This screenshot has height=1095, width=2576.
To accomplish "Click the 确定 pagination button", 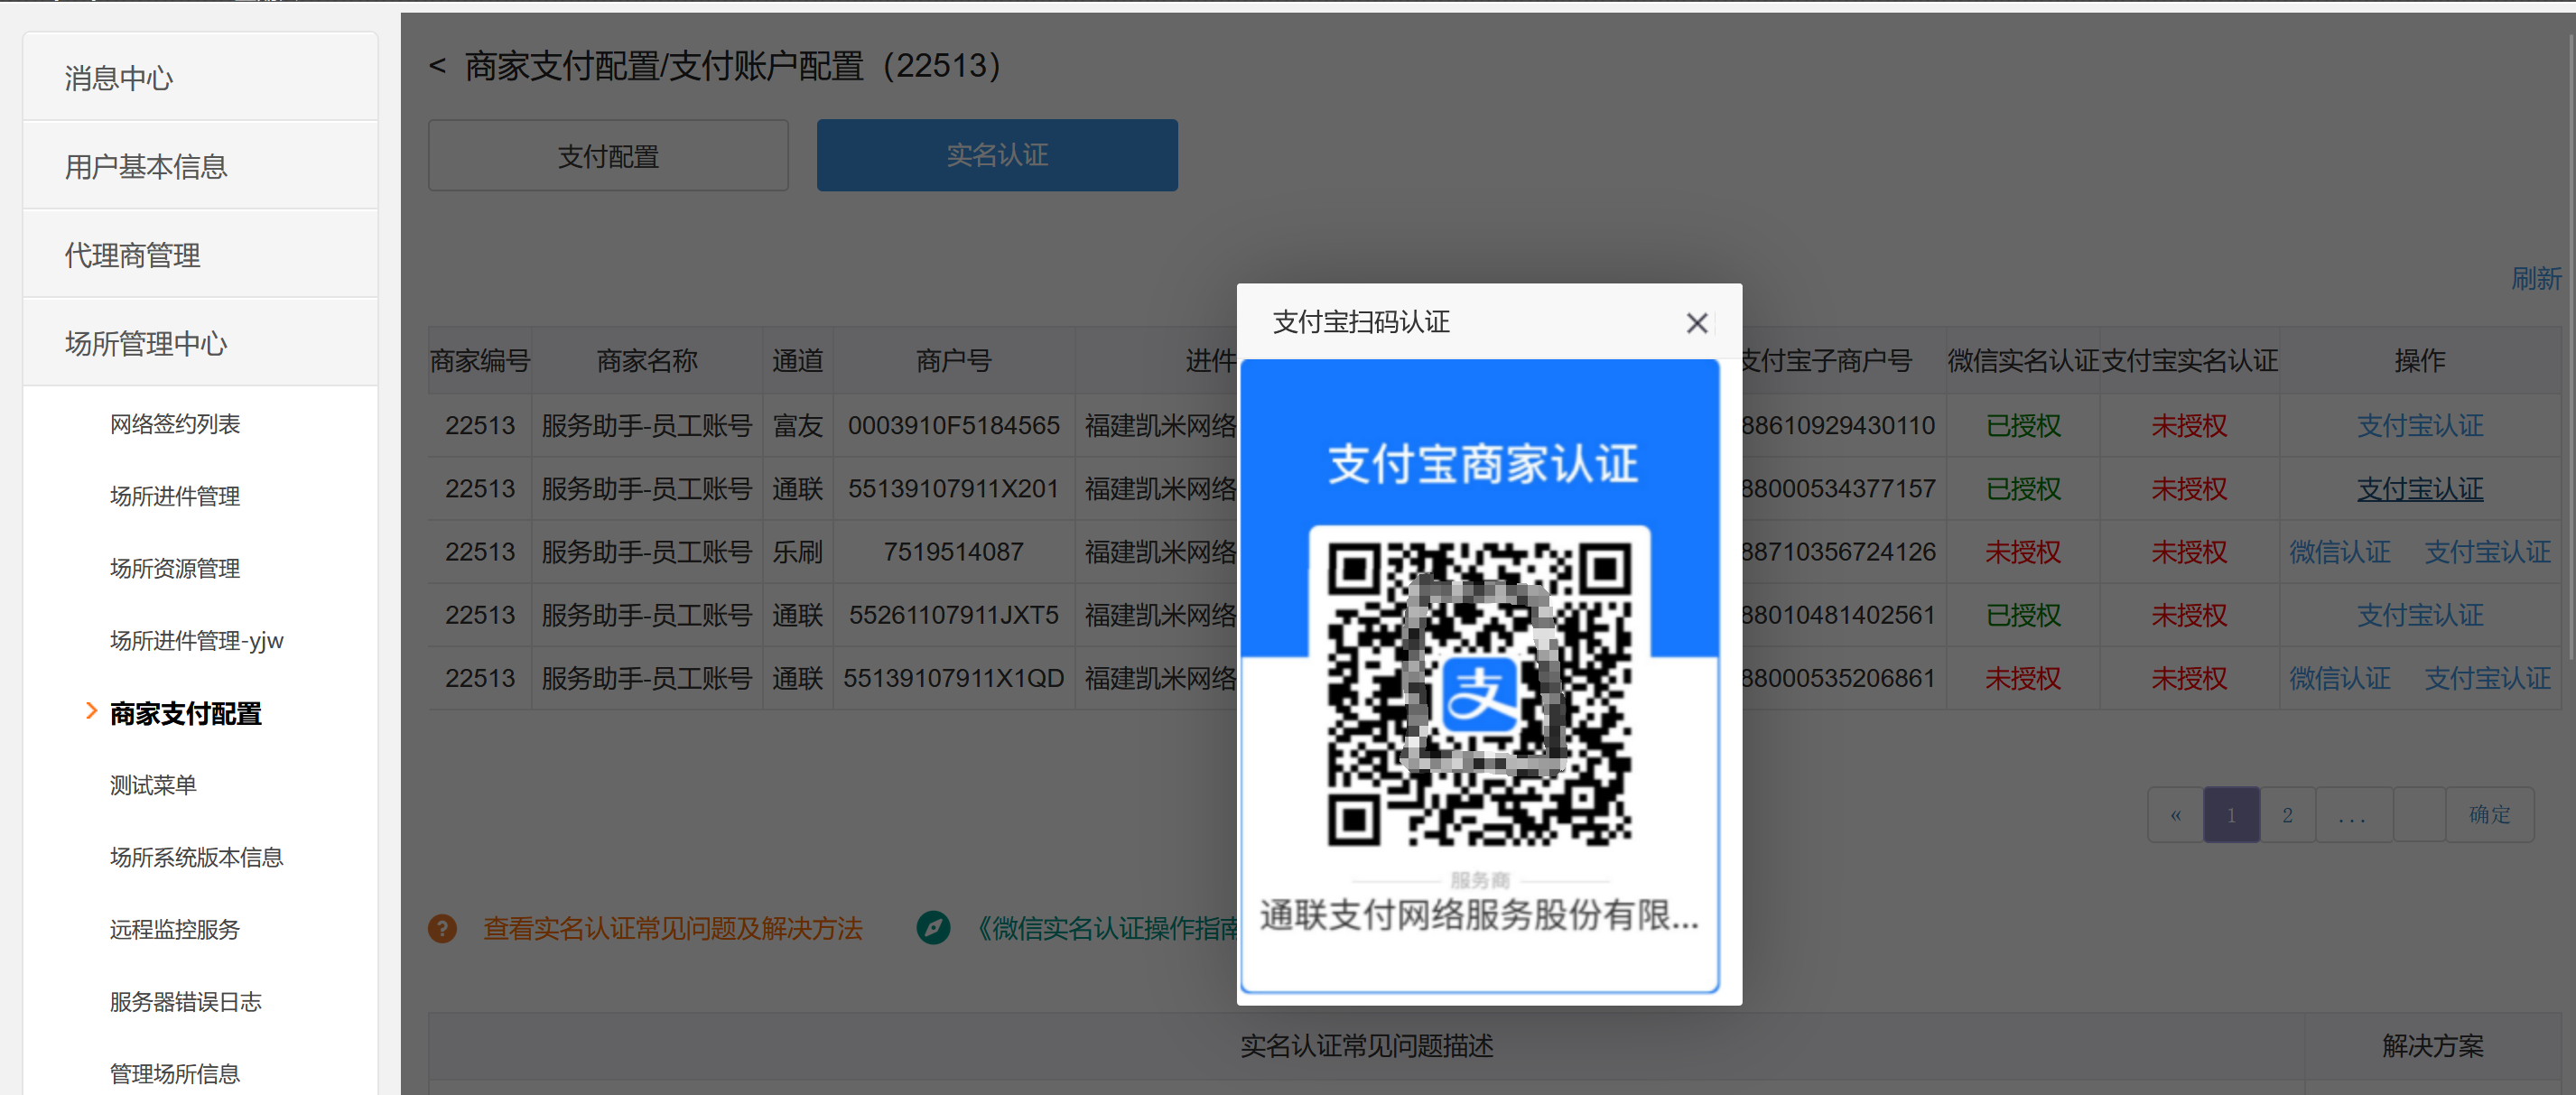I will (2489, 814).
